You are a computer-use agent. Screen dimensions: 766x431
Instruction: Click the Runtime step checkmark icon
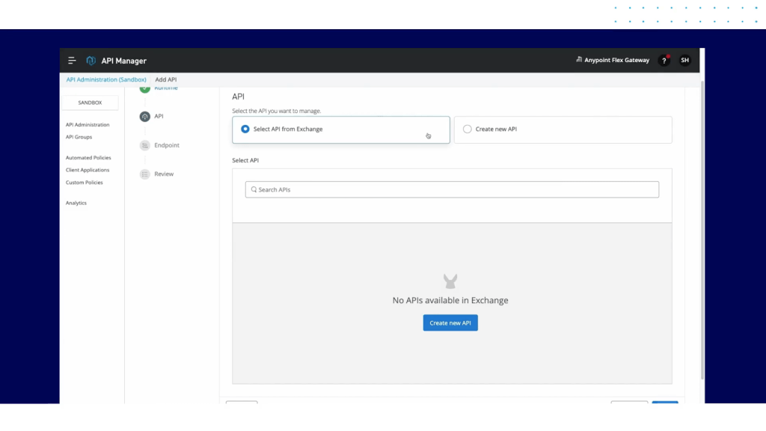(x=145, y=88)
